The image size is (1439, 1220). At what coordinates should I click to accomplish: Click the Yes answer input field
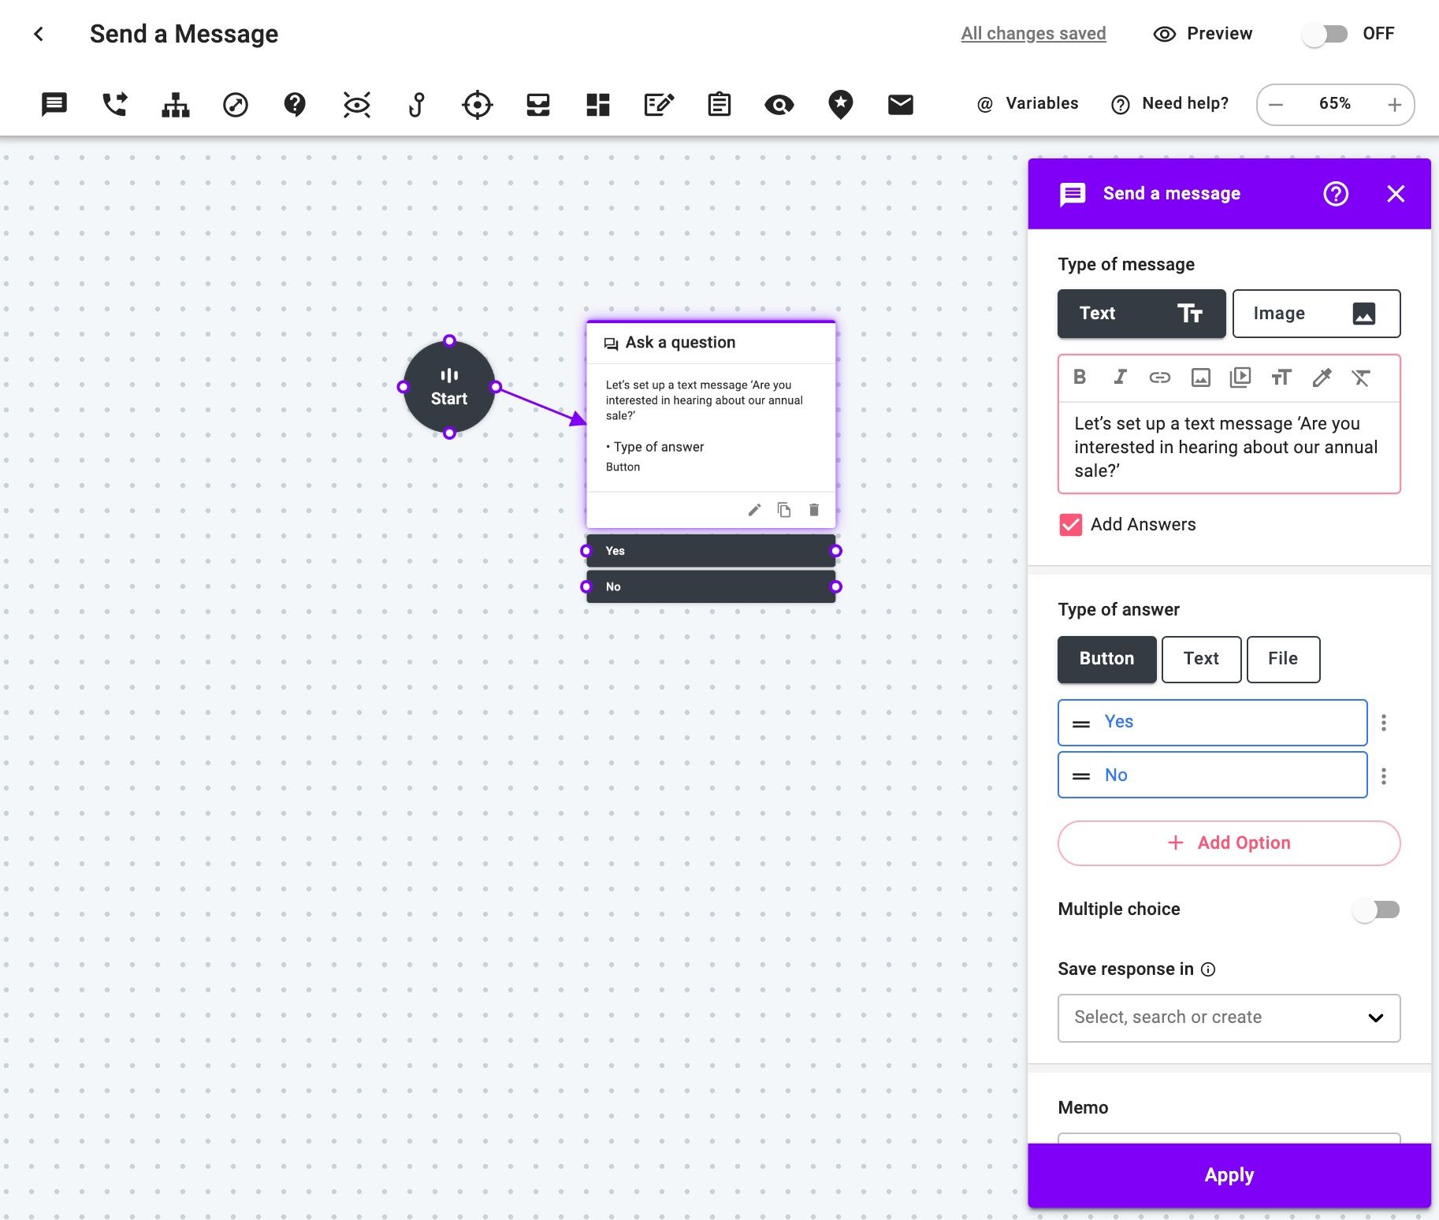pyautogui.click(x=1212, y=722)
